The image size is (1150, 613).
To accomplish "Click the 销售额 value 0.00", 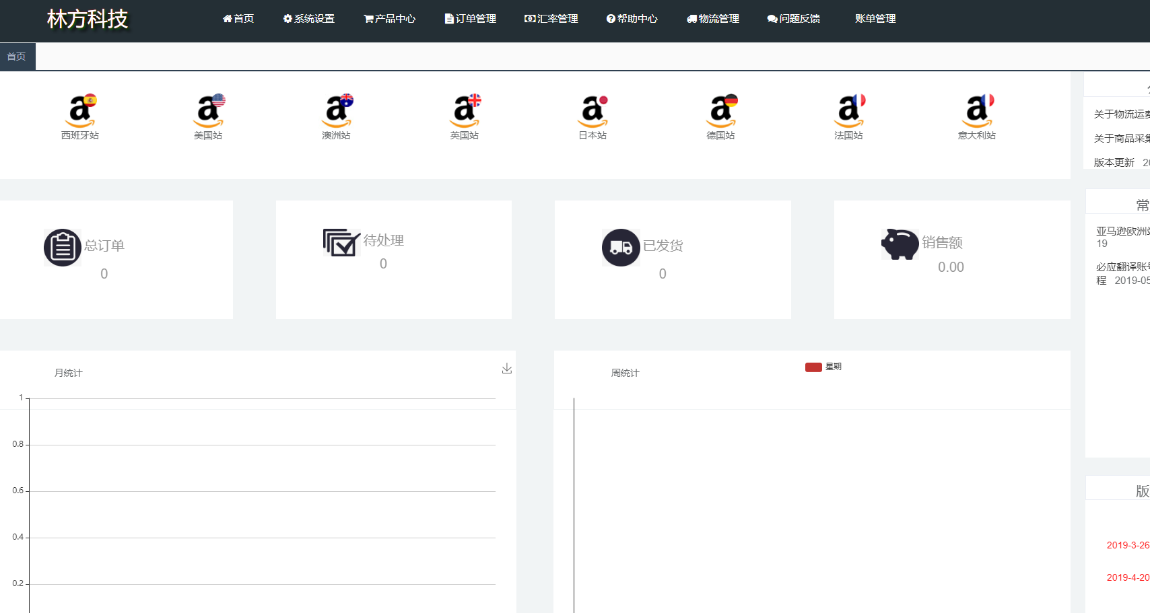I will (x=951, y=267).
